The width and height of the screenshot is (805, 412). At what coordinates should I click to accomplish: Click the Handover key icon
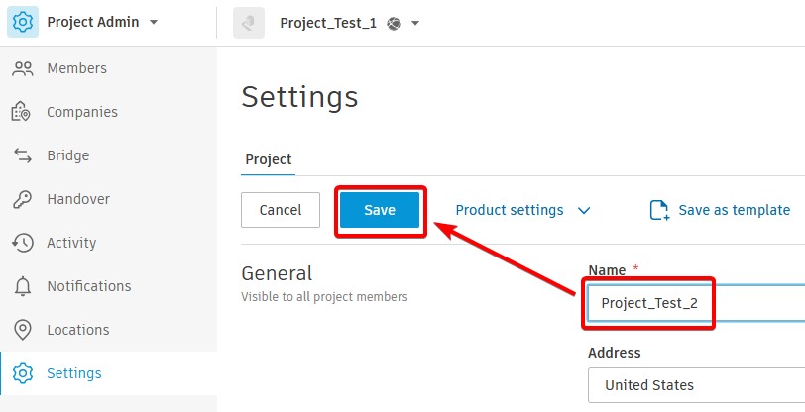point(22,199)
